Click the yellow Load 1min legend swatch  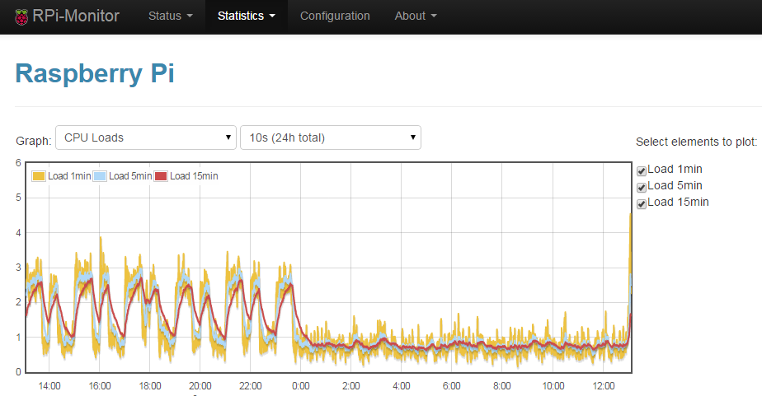39,176
